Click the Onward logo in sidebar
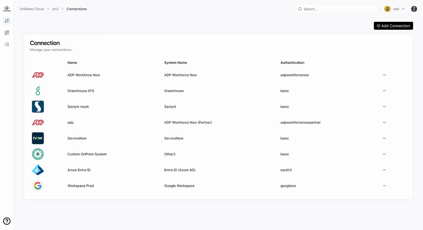The image size is (423, 230). (x=7, y=9)
